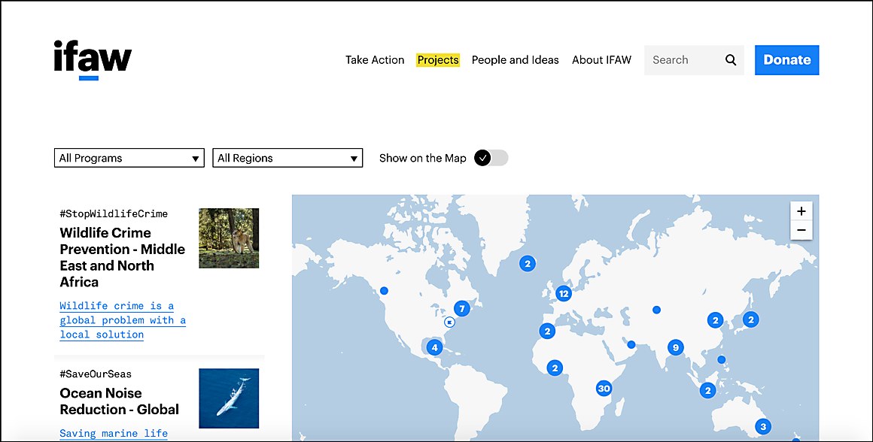
Task: Zoom out the map with minus button
Action: click(x=802, y=230)
